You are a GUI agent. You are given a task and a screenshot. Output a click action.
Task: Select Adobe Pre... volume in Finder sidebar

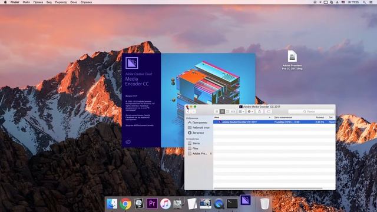[x=197, y=154]
